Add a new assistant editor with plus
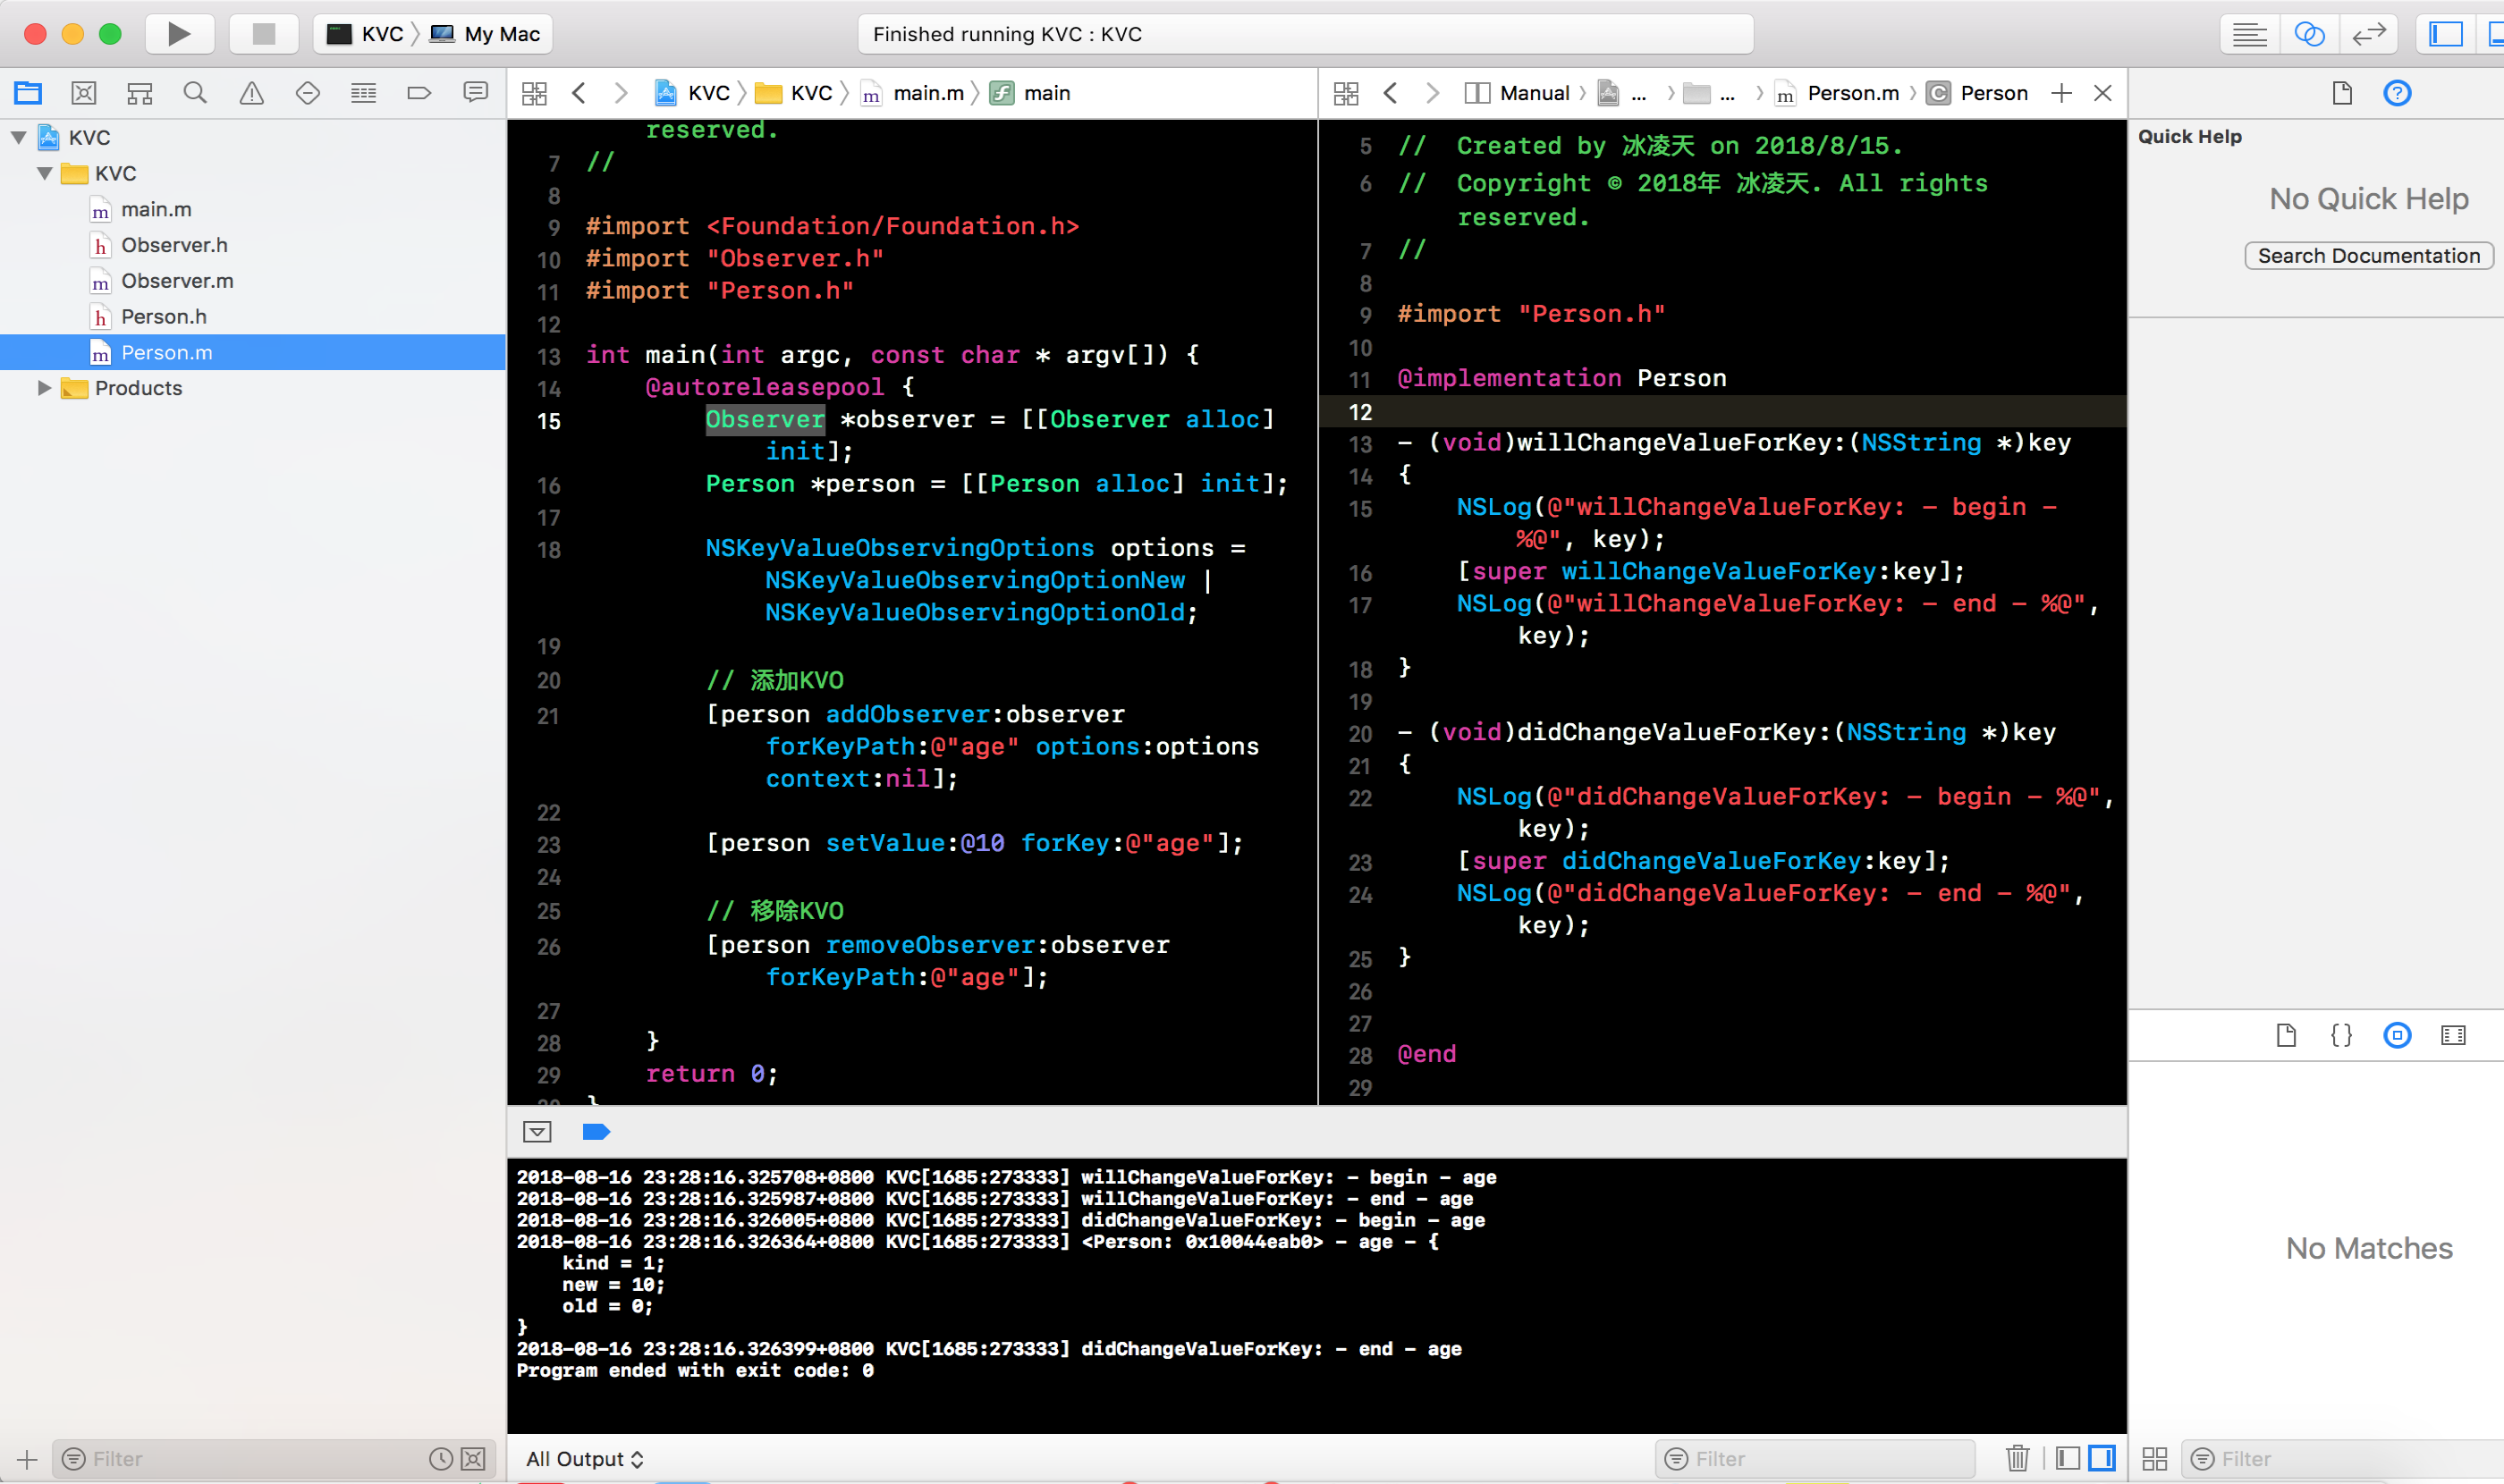2504x1484 pixels. 2060,93
